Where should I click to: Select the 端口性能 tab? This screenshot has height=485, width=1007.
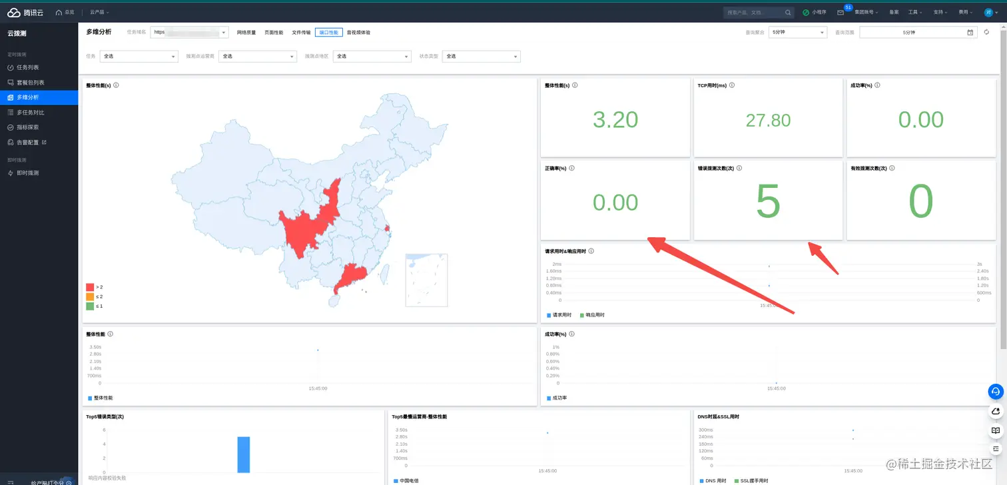pyautogui.click(x=329, y=32)
